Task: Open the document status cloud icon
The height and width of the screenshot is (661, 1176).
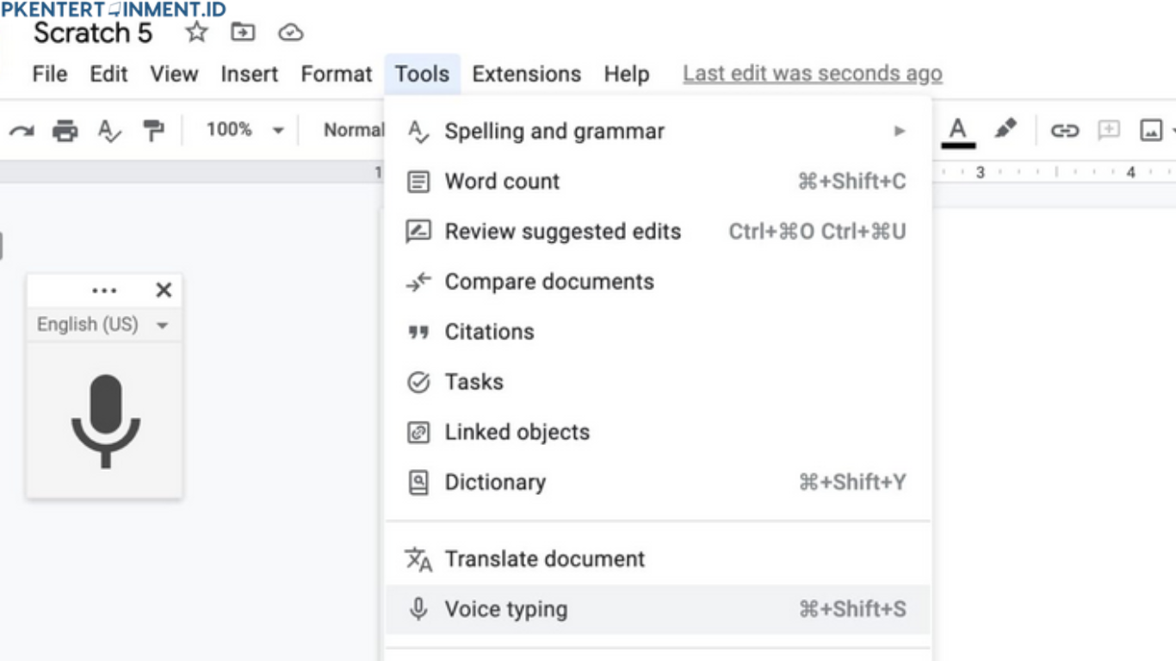Action: tap(292, 33)
